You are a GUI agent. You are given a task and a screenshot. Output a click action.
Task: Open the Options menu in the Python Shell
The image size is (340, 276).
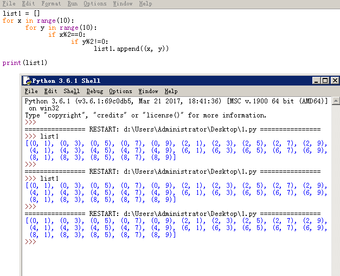[x=120, y=91]
